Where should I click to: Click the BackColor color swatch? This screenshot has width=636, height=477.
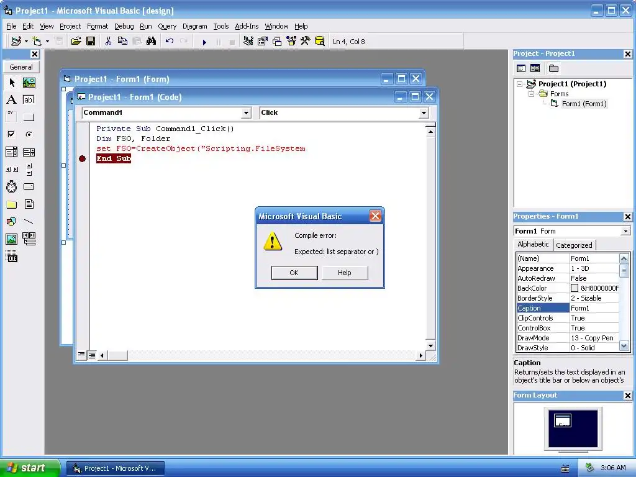click(x=575, y=288)
